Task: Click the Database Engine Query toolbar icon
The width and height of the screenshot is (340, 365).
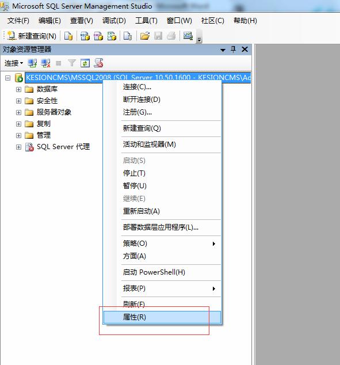Action: point(68,36)
